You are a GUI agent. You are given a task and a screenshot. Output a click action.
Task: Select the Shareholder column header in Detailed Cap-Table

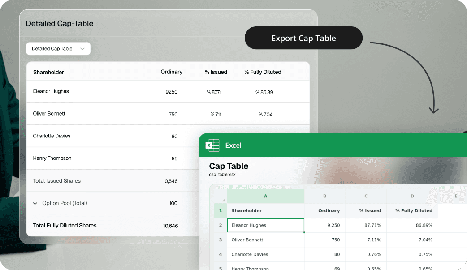pos(48,73)
